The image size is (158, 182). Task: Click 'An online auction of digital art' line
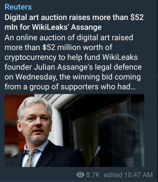click(69, 37)
